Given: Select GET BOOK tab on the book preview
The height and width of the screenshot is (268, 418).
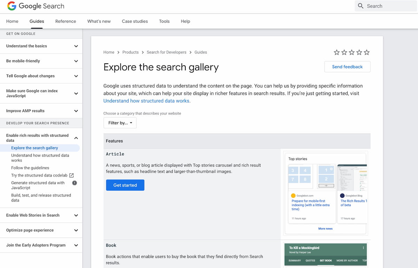Looking at the screenshot, I should click(325, 260).
